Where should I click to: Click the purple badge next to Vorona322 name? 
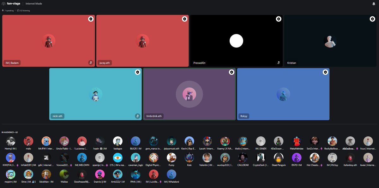coord(71,165)
